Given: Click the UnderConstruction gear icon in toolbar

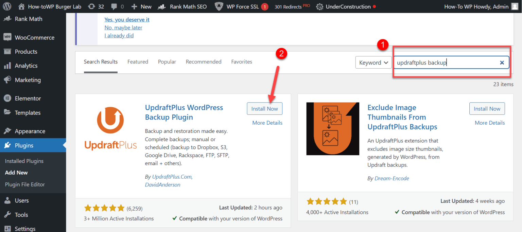Looking at the screenshot, I should pos(319,6).
